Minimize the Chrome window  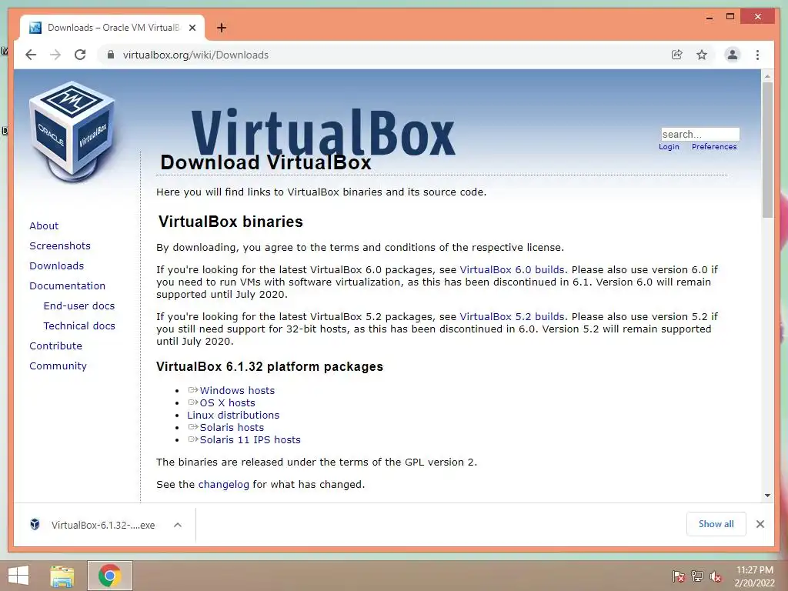click(x=709, y=17)
